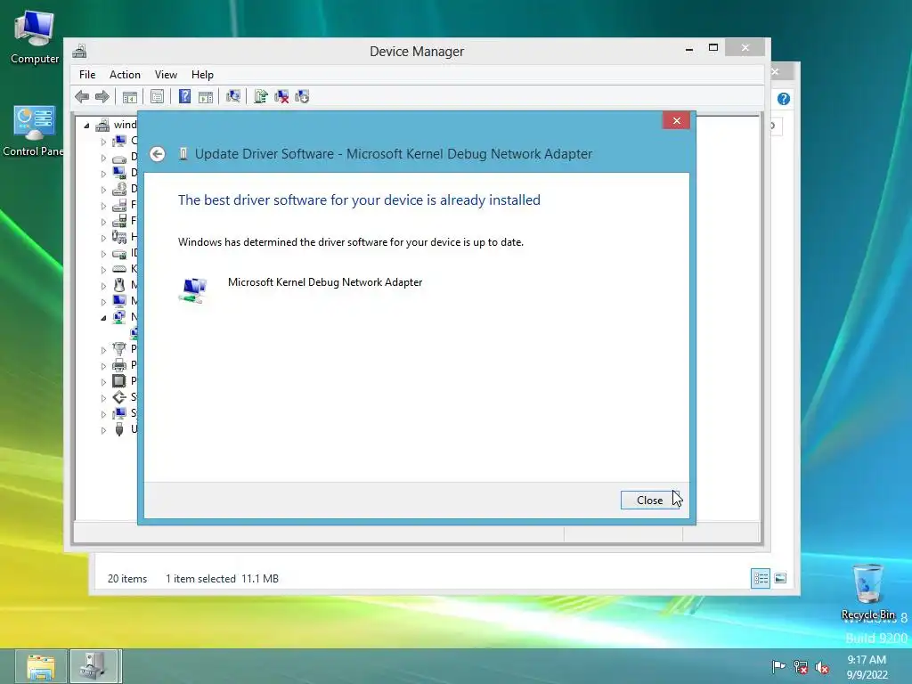This screenshot has height=684, width=912.
Task: Collapse the Network adapters category arrow
Action: [103, 318]
